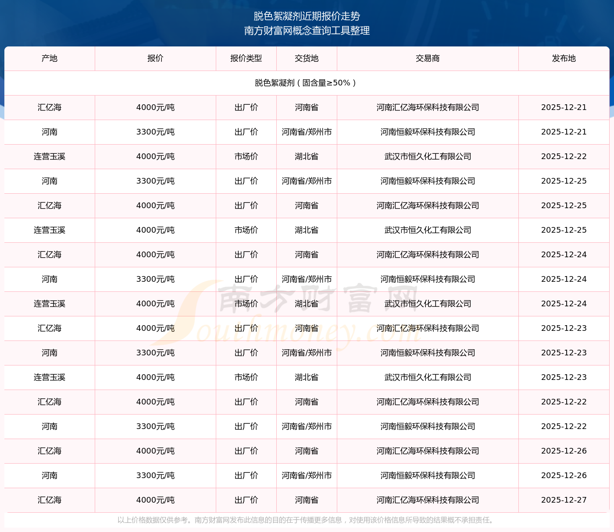Click 湖北省 in the 连营玉溪 2025-12-24 row
This screenshot has width=614, height=532.
307,304
